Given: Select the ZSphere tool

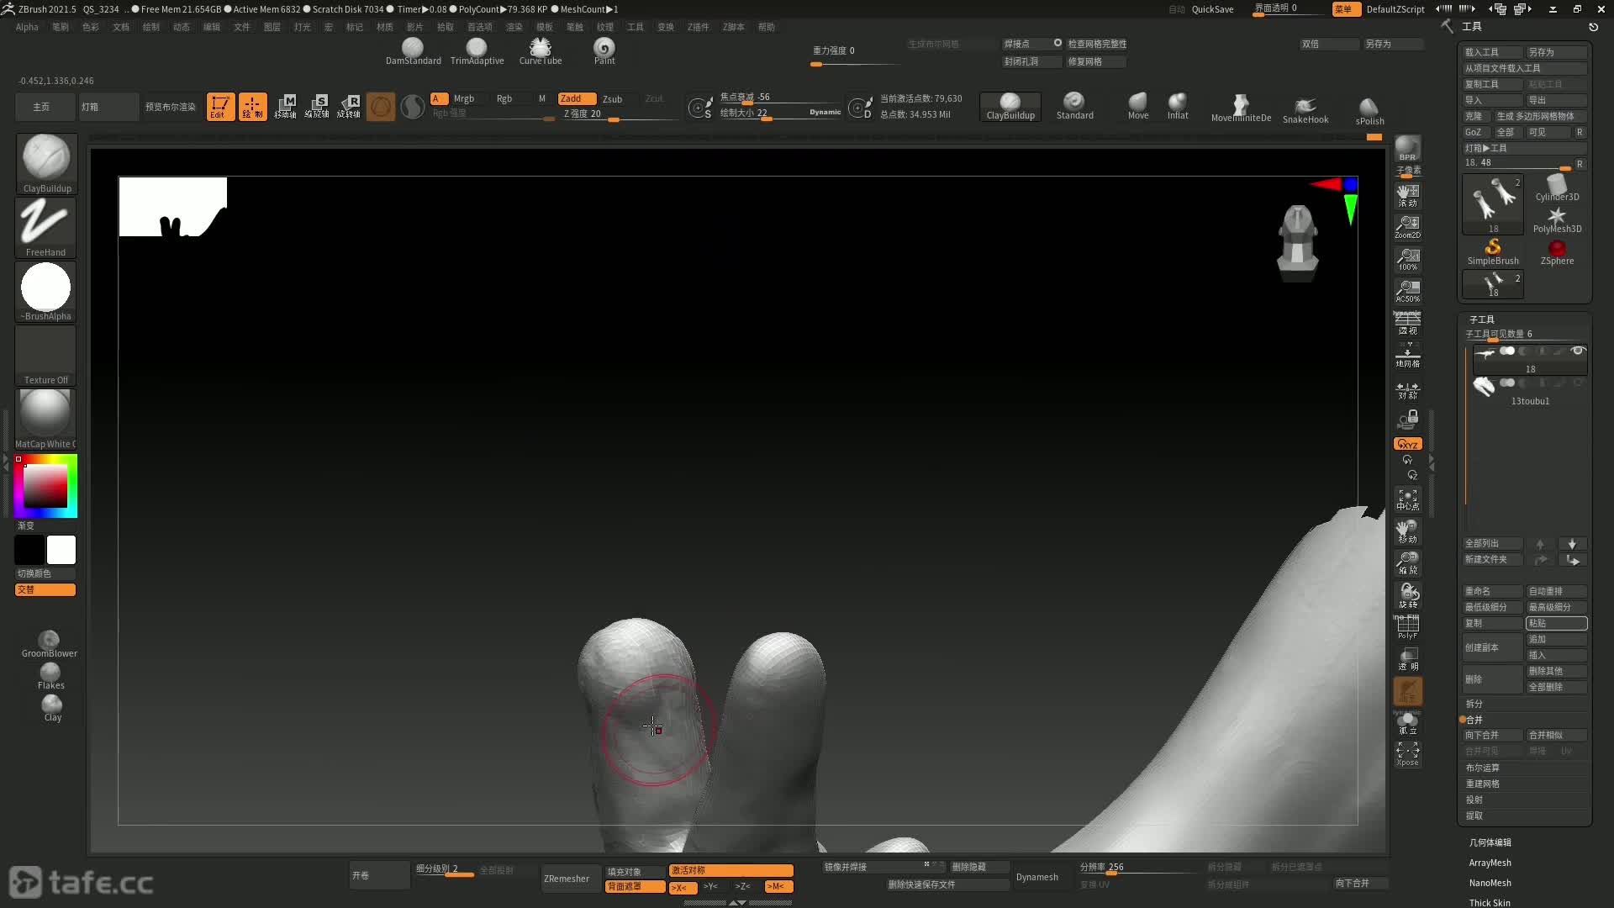Looking at the screenshot, I should [x=1557, y=251].
